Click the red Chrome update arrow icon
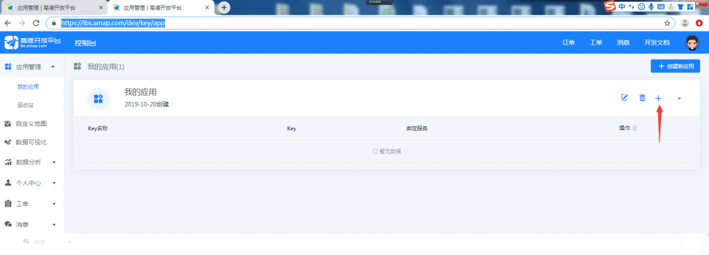The image size is (709, 255). point(699,23)
